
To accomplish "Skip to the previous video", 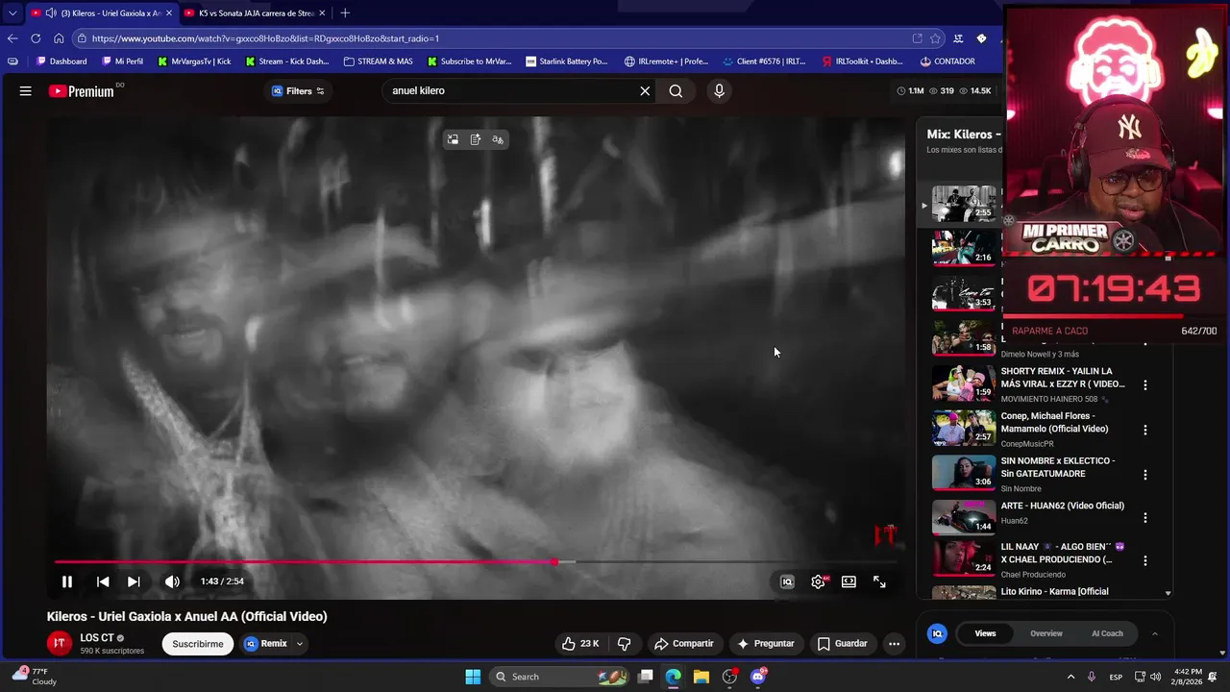I will coord(103,581).
